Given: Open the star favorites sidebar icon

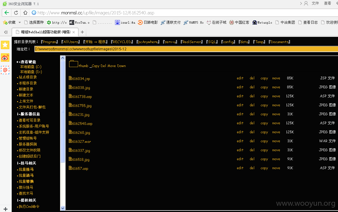Looking at the screenshot, I should [x=5, y=45].
